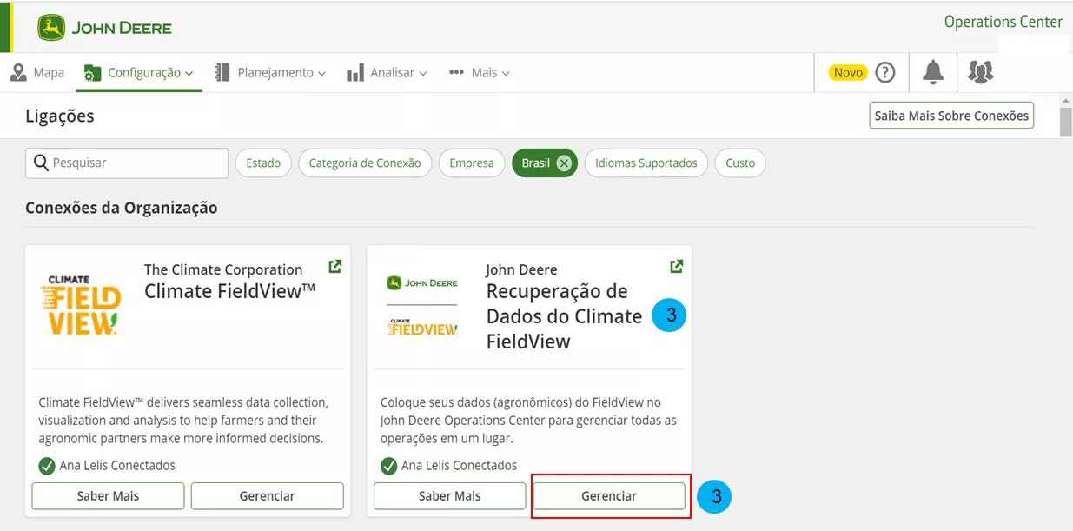
Task: Click the Conexões da Organização heading
Action: [122, 208]
